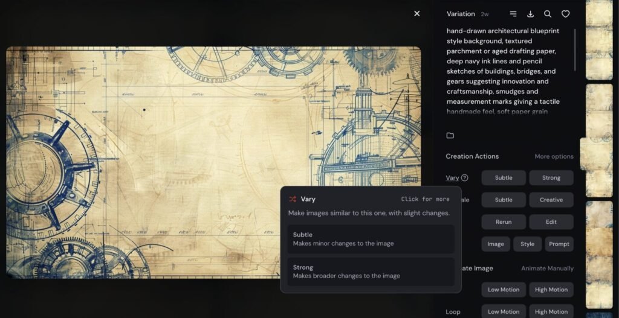The image size is (619, 318).
Task: Click 'Click for more' in Vary tooltip
Action: pos(425,199)
